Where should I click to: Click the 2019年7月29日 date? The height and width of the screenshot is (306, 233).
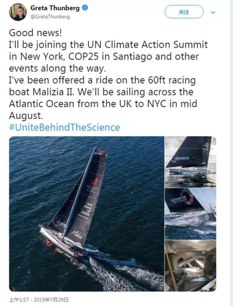[x=51, y=300]
